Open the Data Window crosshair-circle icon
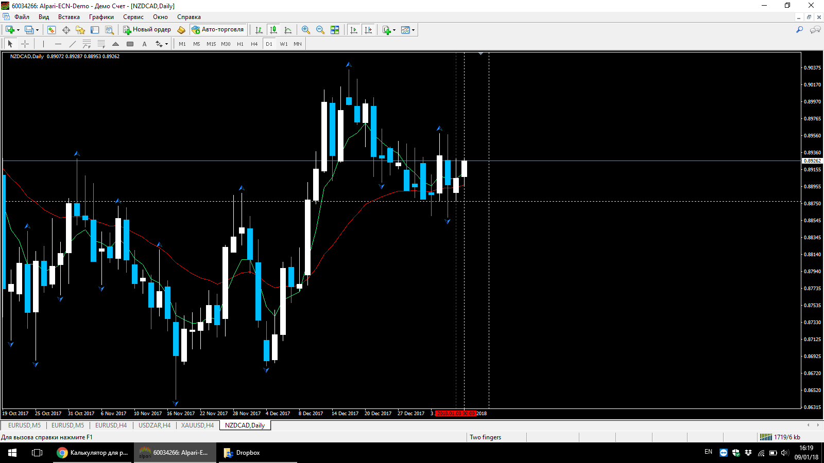The width and height of the screenshot is (824, 463). 66,30
